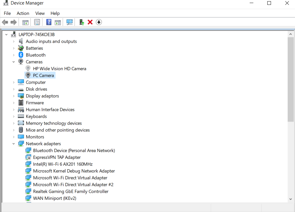
Task: Open the Action menu
Action: (x=23, y=13)
